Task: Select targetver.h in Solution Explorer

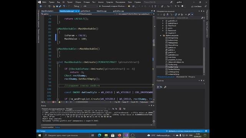Action: (x=172, y=33)
